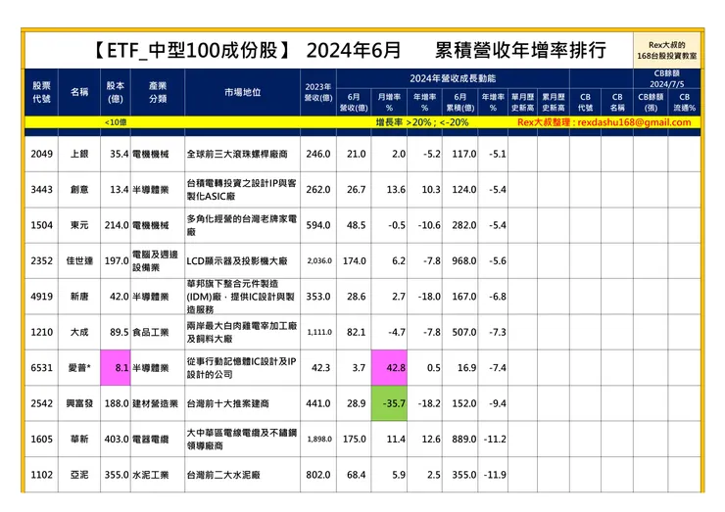The width and height of the screenshot is (725, 512).
Task: Click the 1,111.0 revenue value
Action: tap(319, 332)
